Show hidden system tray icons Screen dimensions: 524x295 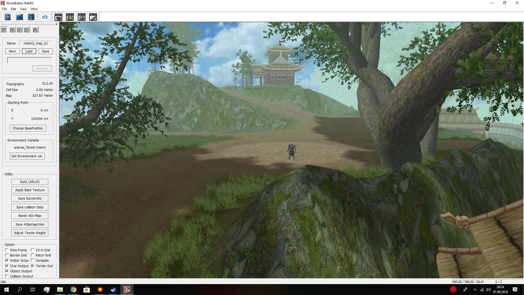[x=475, y=290]
